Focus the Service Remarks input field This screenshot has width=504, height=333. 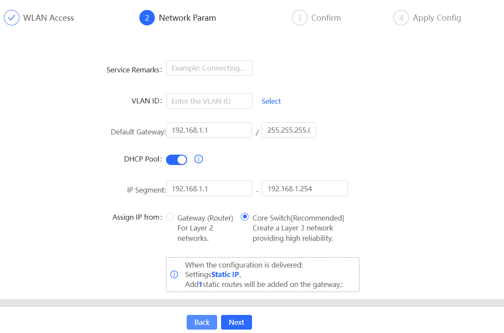click(209, 68)
